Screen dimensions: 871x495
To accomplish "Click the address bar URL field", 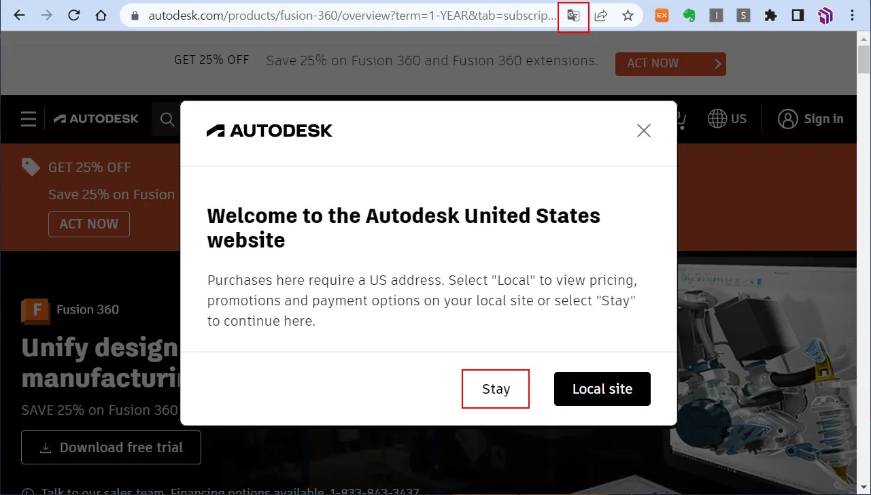I will pos(352,16).
